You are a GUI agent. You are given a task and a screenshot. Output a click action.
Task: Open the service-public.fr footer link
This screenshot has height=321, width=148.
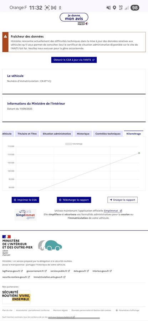point(60,271)
